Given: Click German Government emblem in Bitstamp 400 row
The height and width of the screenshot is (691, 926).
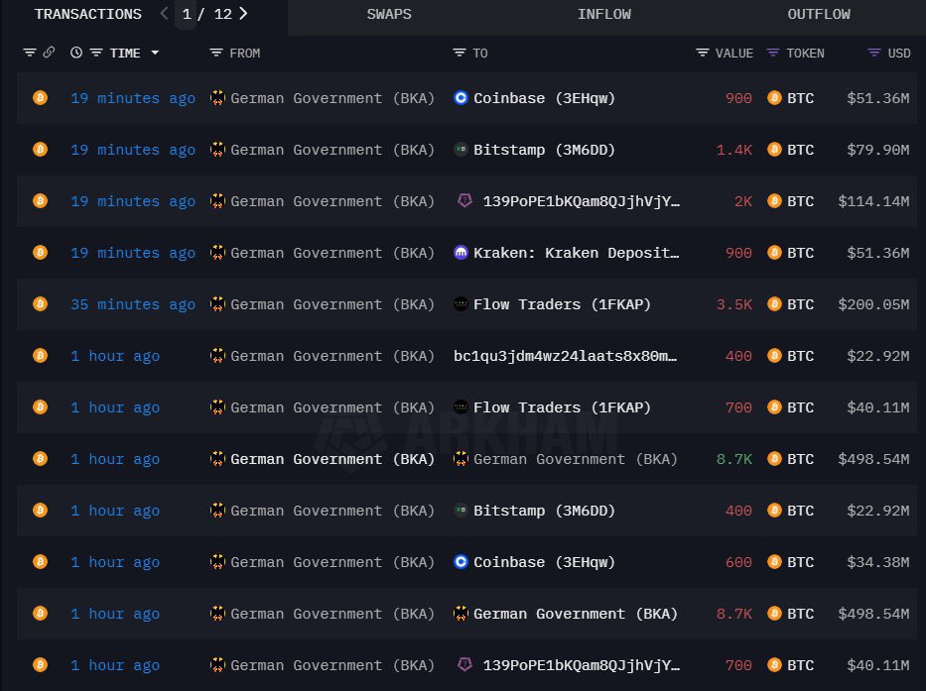Looking at the screenshot, I should coord(218,510).
